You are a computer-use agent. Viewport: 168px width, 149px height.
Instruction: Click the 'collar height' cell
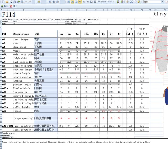(24, 107)
